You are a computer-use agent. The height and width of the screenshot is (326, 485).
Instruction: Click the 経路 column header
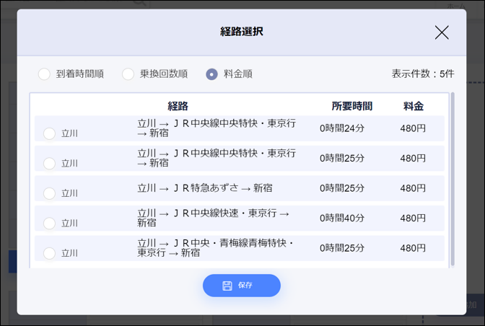click(x=178, y=106)
